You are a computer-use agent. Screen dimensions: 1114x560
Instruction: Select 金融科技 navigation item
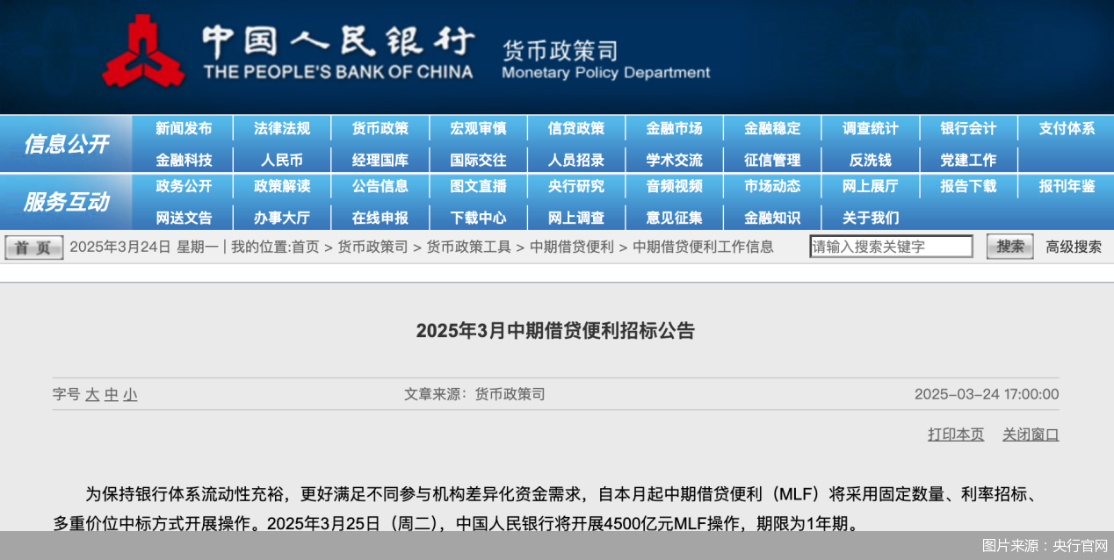(184, 160)
